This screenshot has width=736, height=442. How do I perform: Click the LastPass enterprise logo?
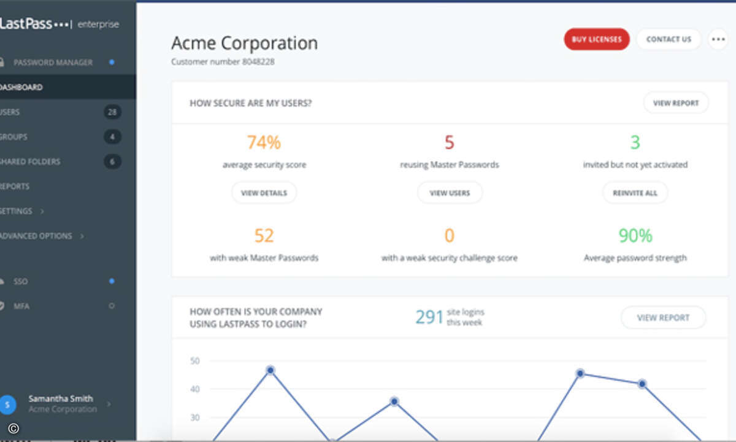click(59, 25)
